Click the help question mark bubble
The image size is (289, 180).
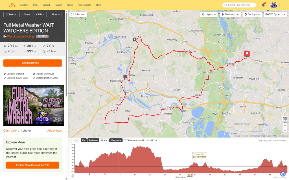pyautogui.click(x=283, y=174)
